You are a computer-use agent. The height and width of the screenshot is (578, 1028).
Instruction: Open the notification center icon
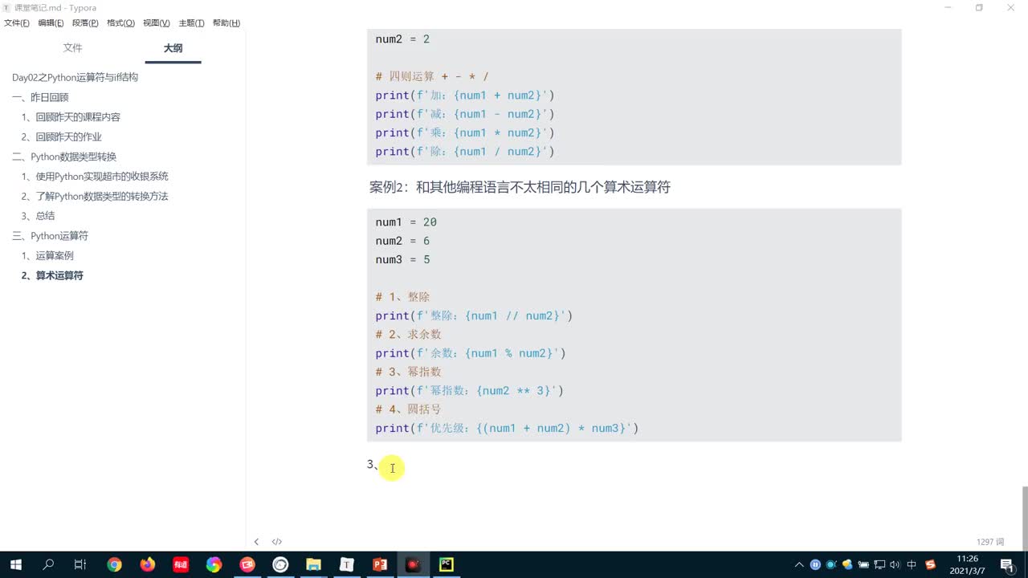[1006, 565]
